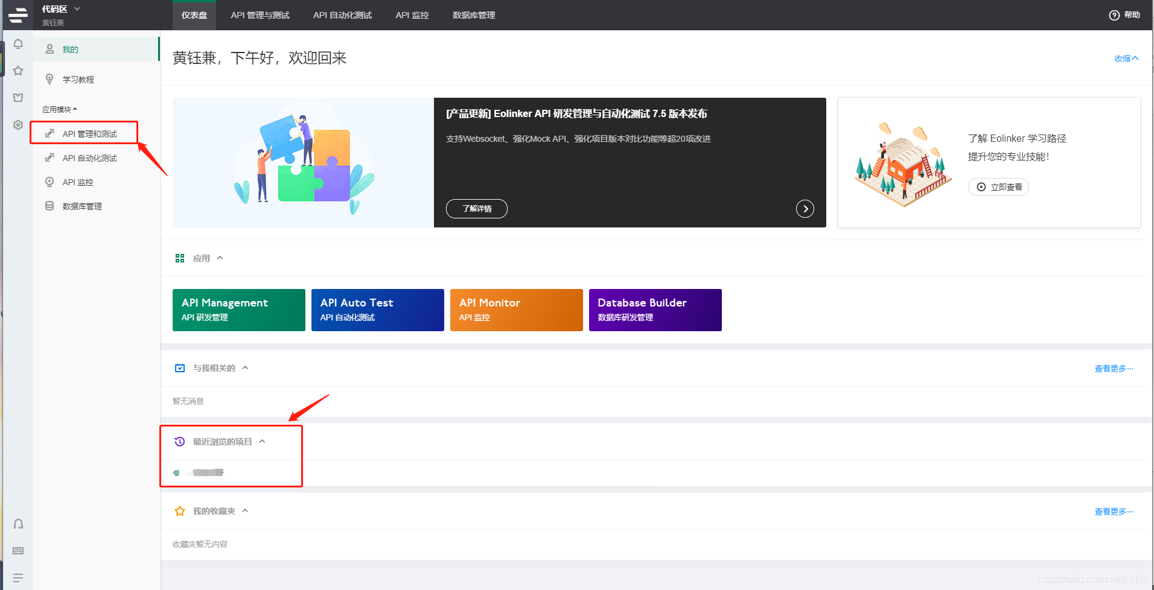The height and width of the screenshot is (590, 1154).
Task: Open the API Monitor card
Action: [x=517, y=310]
